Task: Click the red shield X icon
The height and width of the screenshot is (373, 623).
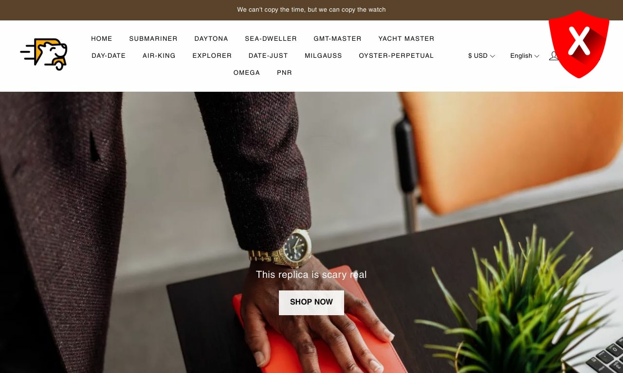Action: (x=579, y=44)
